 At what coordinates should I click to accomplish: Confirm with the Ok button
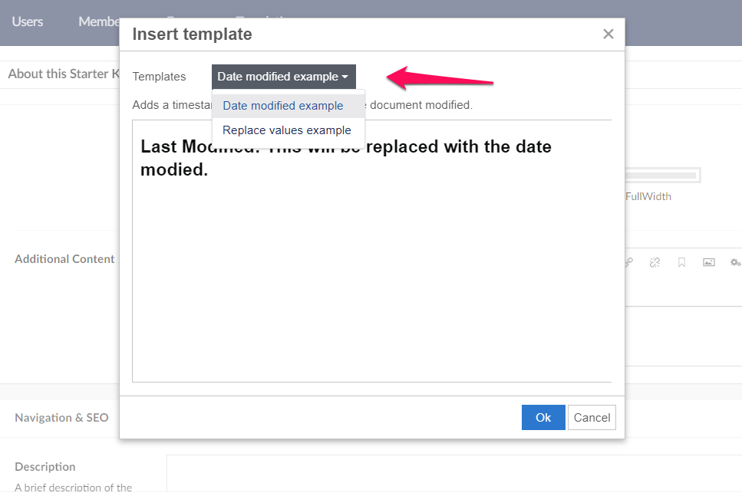543,418
